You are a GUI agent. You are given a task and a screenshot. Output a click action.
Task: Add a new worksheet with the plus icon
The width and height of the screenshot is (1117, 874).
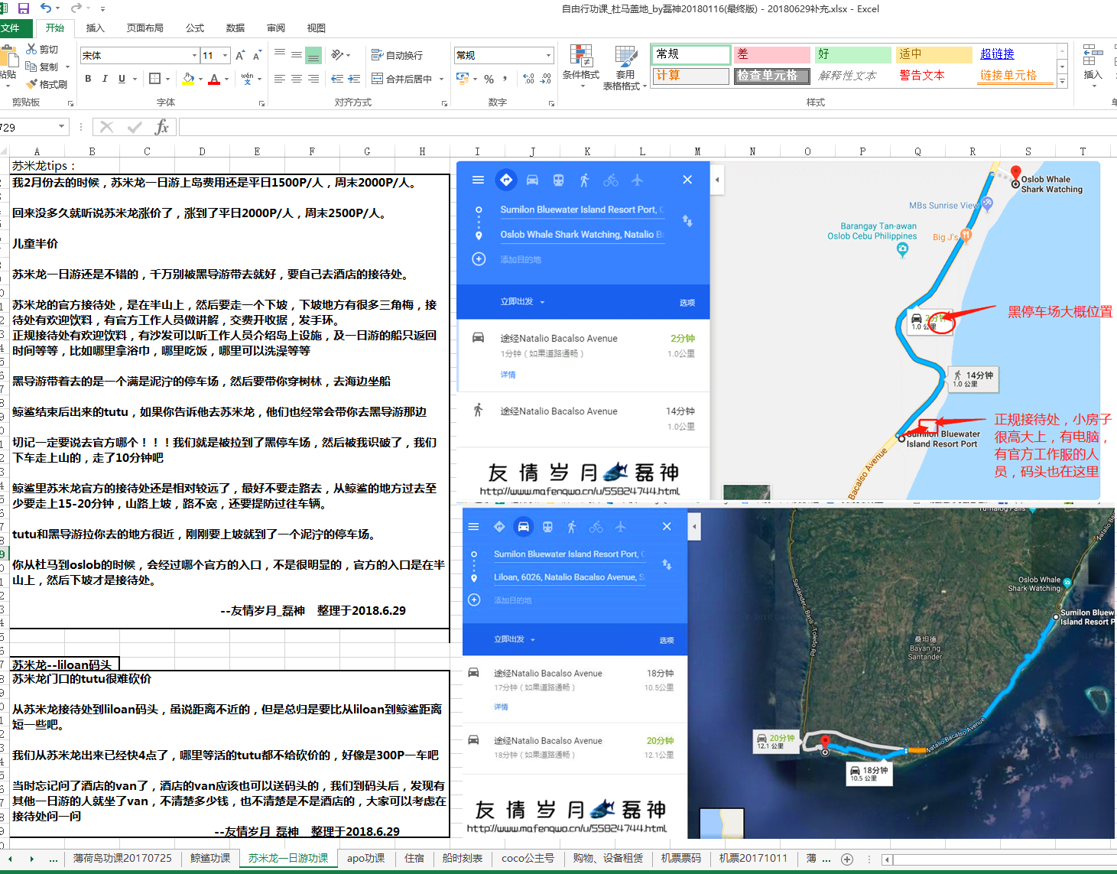pos(847,859)
